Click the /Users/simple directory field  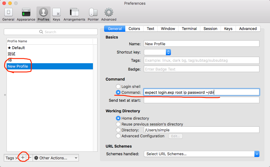click(202, 130)
